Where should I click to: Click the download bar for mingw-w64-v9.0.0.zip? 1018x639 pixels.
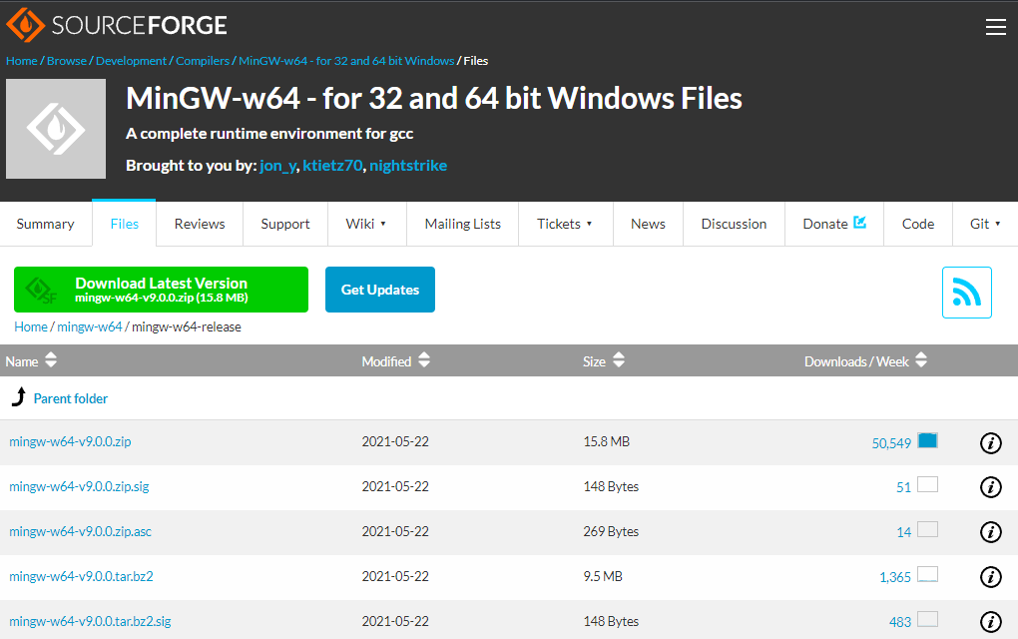928,440
